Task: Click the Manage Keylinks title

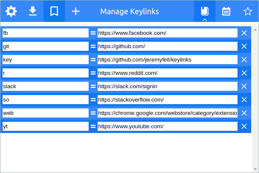Action: coord(129,12)
